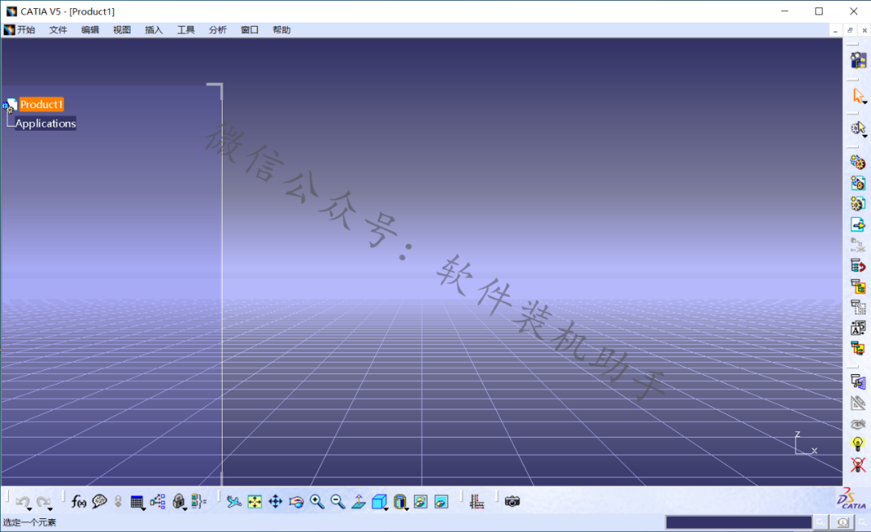Click the speech bubble comment icon
The height and width of the screenshot is (532, 871).
[x=99, y=501]
